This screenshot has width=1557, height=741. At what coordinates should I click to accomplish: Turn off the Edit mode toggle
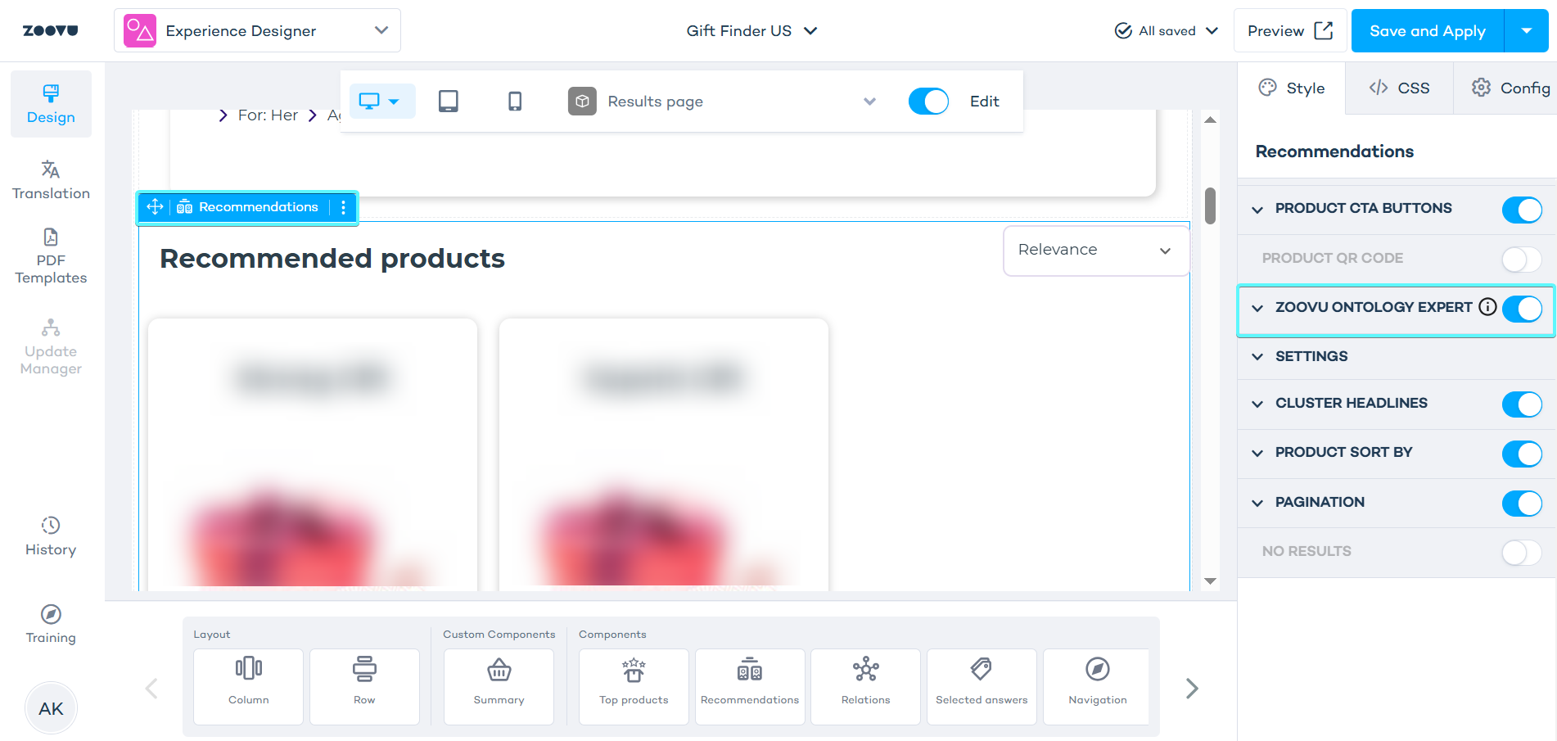pyautogui.click(x=928, y=102)
